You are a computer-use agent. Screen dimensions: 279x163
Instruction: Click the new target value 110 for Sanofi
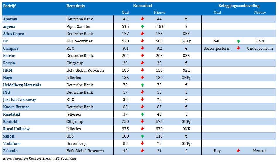tap(159, 136)
